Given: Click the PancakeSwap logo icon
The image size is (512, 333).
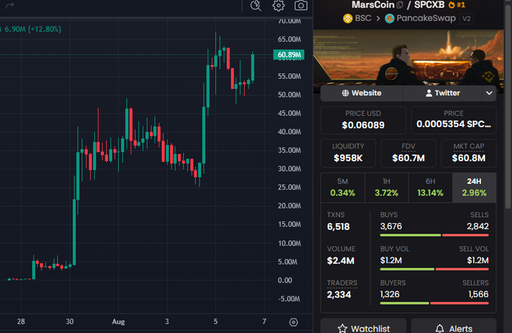Looking at the screenshot, I should [389, 18].
